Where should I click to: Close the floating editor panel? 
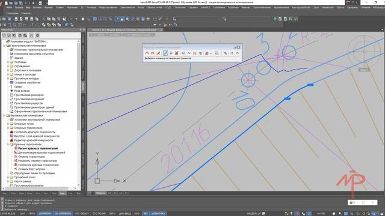(238, 47)
